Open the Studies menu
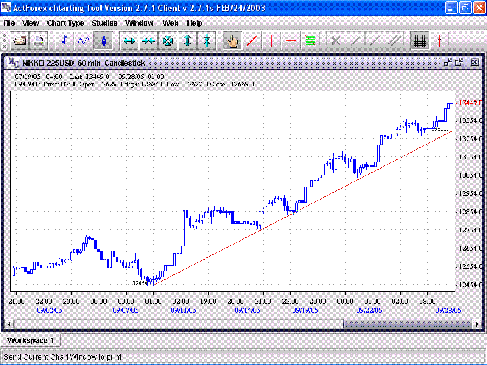Image resolution: width=487 pixels, height=365 pixels. point(105,23)
